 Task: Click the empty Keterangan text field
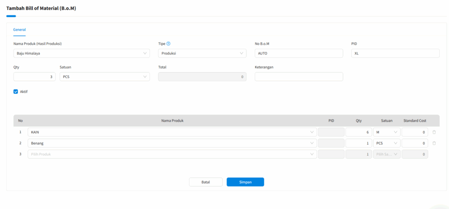[299, 77]
